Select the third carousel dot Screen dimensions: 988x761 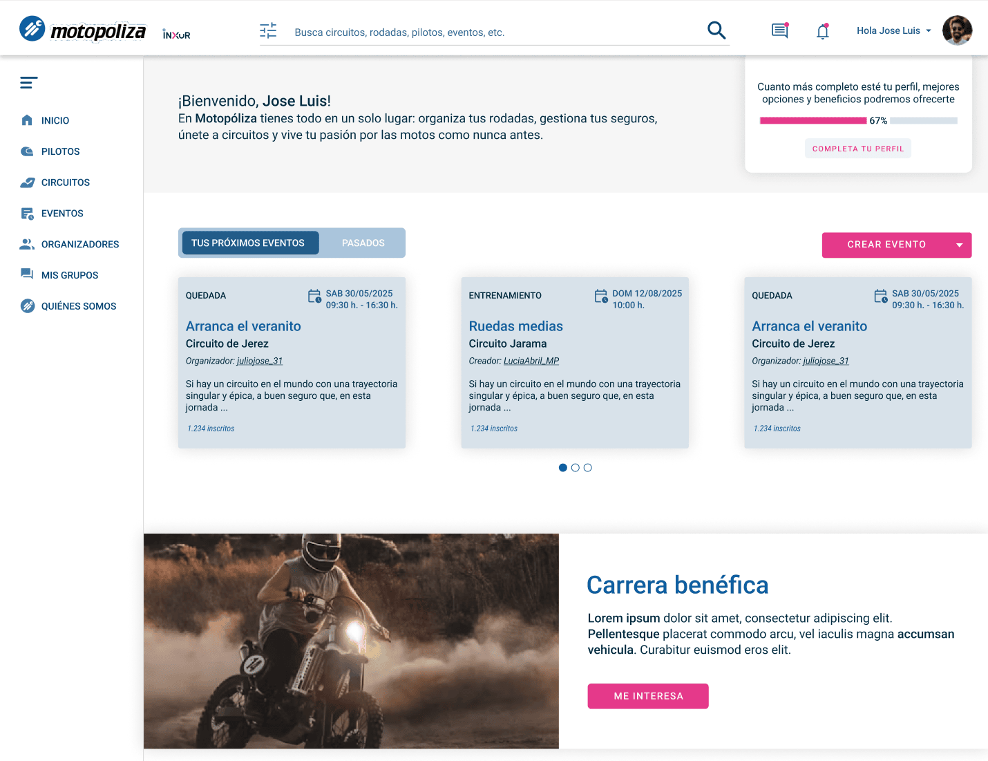tap(587, 467)
